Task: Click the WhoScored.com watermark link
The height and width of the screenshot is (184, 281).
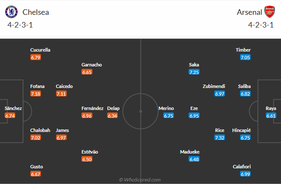Action: point(140,180)
